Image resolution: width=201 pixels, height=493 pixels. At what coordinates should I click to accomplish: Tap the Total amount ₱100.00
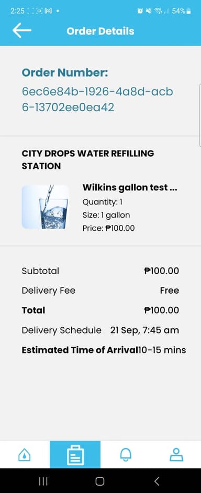click(162, 310)
